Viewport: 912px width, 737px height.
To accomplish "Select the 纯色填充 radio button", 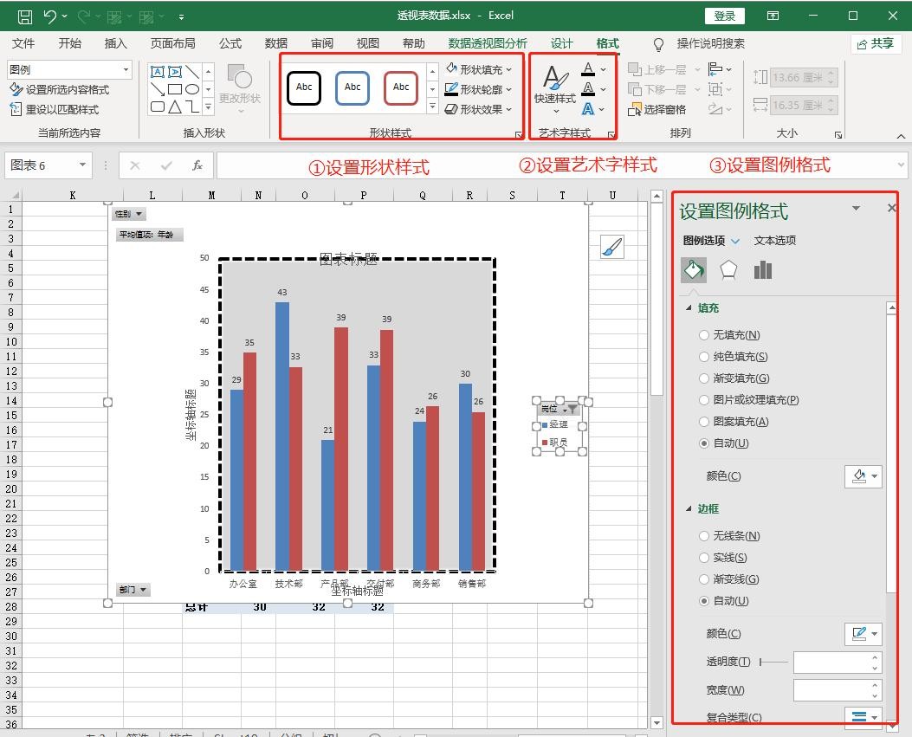I will (704, 357).
